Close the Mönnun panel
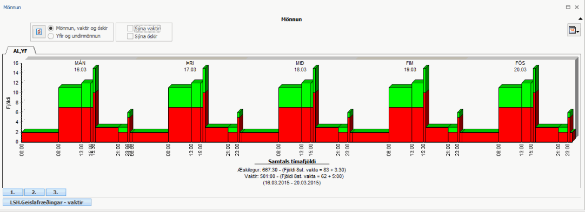 click(577, 6)
